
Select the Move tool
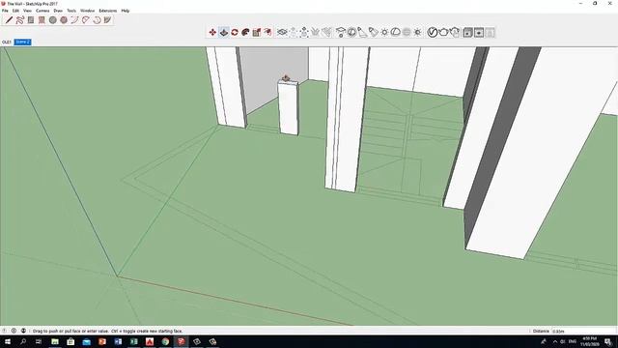pos(212,32)
